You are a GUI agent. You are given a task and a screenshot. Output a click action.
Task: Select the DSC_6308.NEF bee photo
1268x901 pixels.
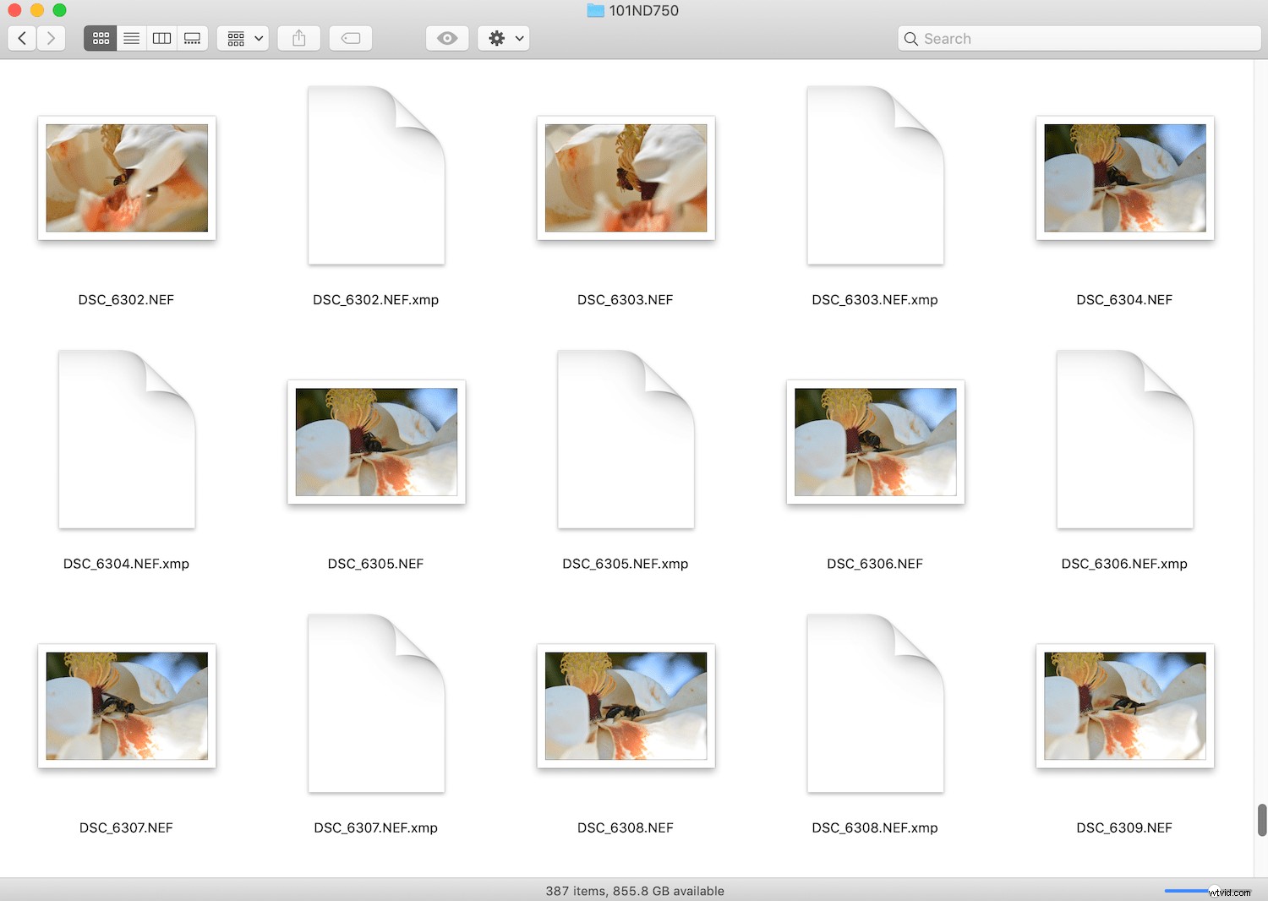pos(626,706)
